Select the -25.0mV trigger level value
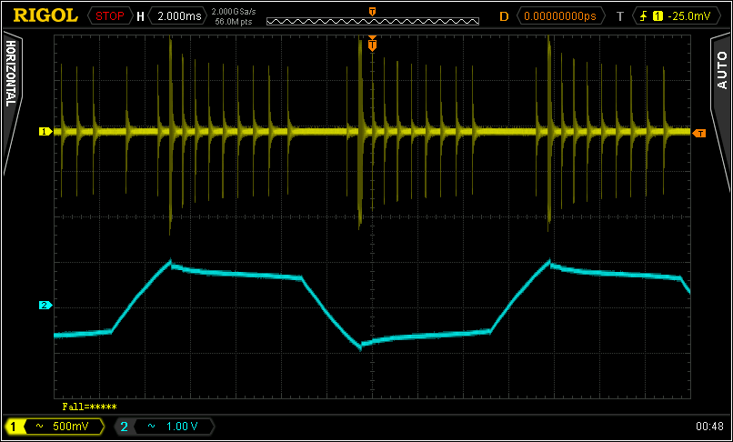Viewport: 733px width, 442px height. [689, 16]
